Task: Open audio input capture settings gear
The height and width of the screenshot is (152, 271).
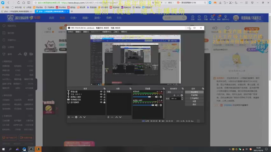Action: click(161, 105)
